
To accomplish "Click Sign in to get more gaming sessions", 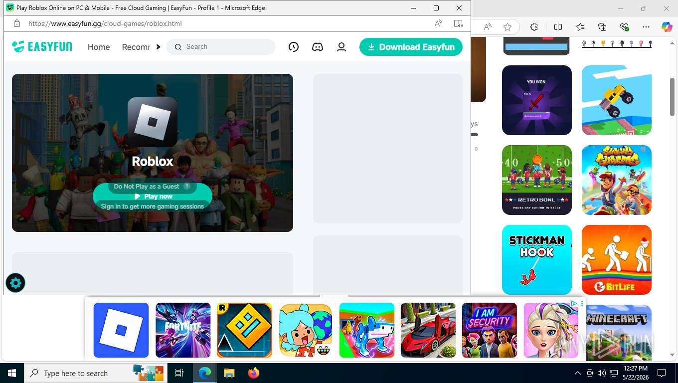I will (153, 206).
